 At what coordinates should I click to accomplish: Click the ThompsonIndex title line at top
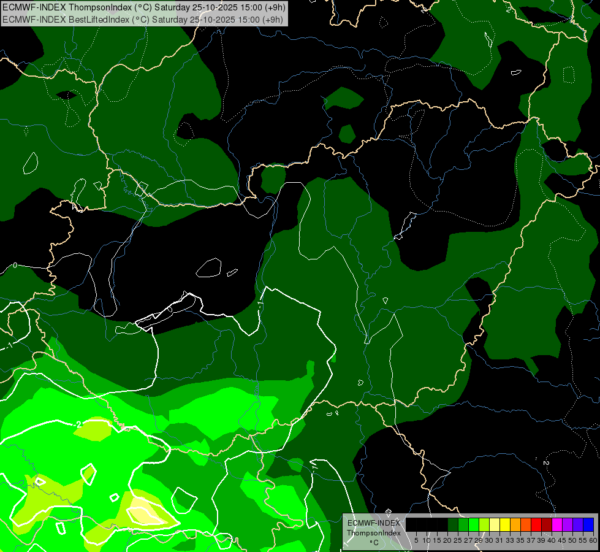pyautogui.click(x=144, y=7)
